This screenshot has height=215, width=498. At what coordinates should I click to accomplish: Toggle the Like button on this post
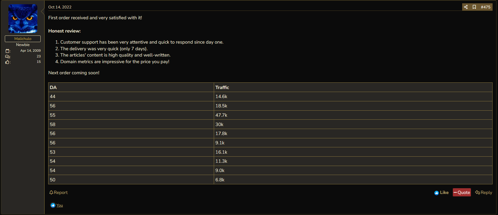pyautogui.click(x=441, y=192)
